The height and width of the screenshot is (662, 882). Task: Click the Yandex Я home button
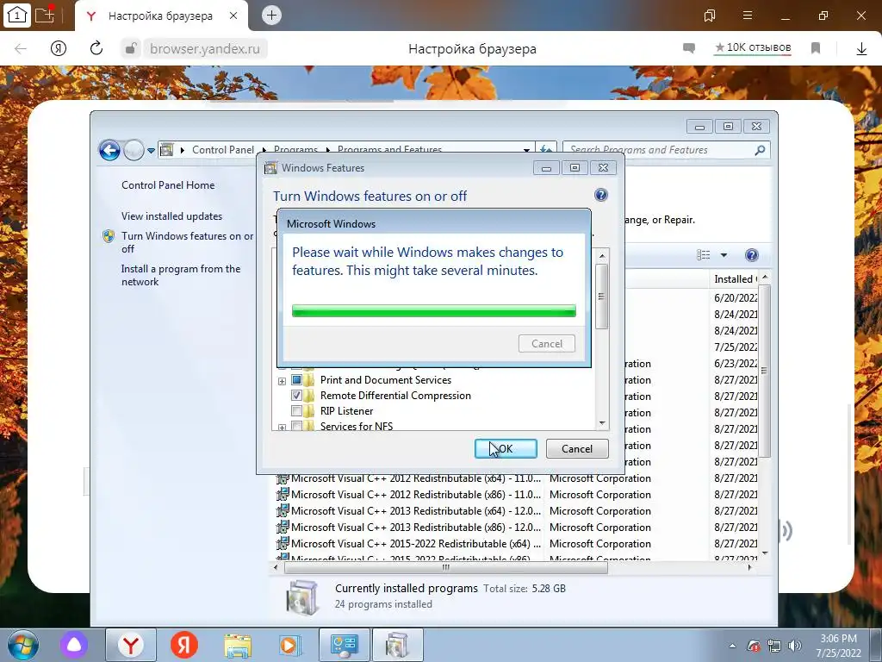point(59,49)
